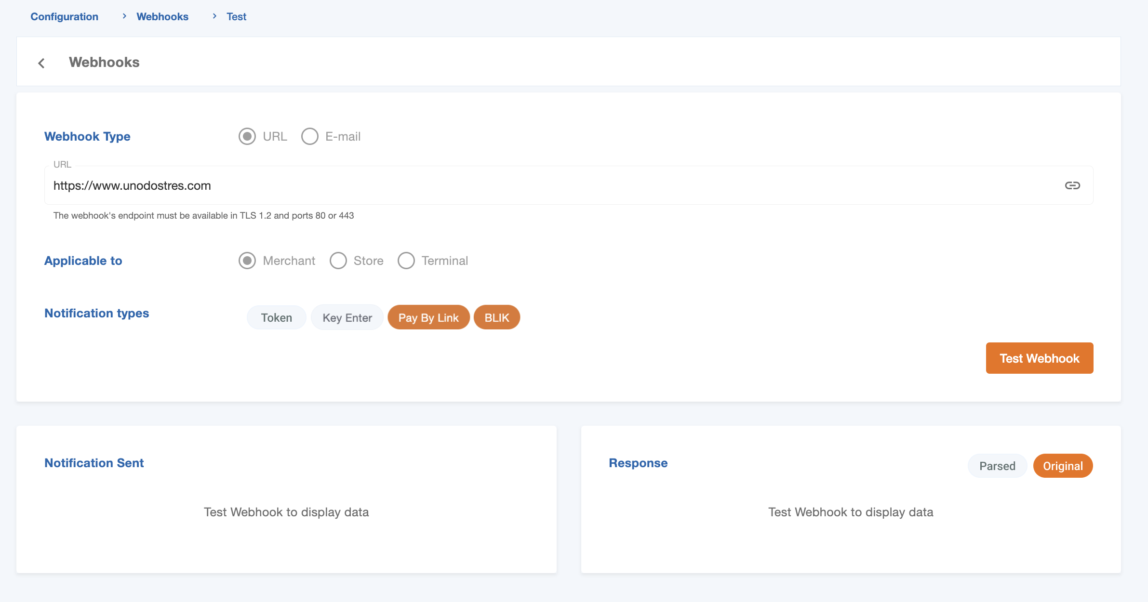Choose the Merchant radio option
This screenshot has width=1148, height=602.
(247, 261)
